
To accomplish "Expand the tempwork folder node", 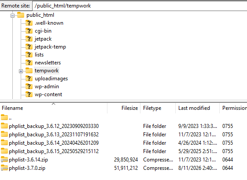I will pyautogui.click(x=21, y=71).
